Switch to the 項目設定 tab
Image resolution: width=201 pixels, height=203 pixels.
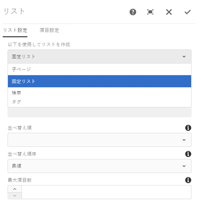pyautogui.click(x=49, y=30)
